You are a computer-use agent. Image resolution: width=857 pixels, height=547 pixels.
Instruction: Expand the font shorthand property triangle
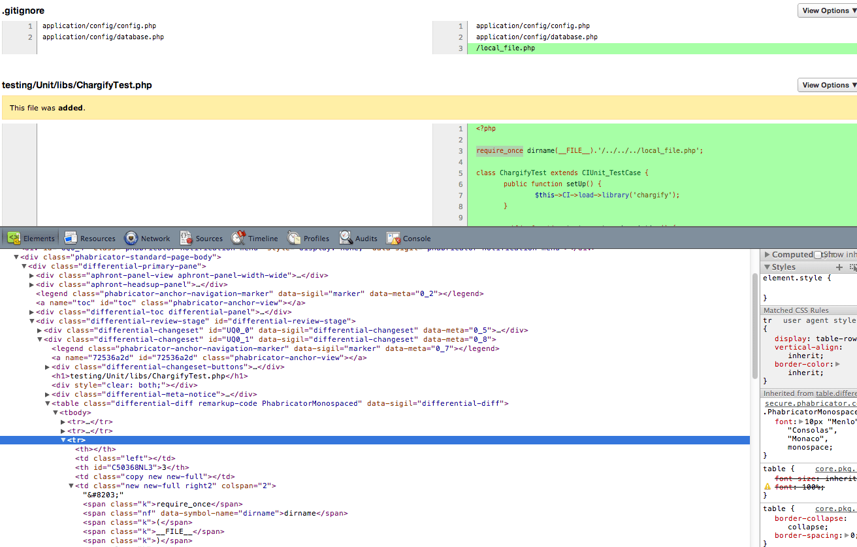coord(801,422)
